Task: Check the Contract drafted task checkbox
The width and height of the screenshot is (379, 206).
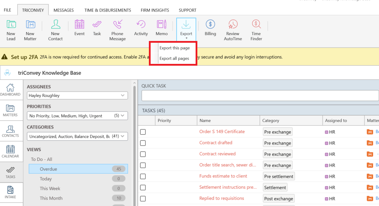Action: (143, 143)
